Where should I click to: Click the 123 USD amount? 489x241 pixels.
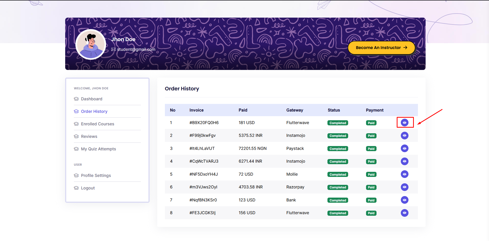click(247, 200)
